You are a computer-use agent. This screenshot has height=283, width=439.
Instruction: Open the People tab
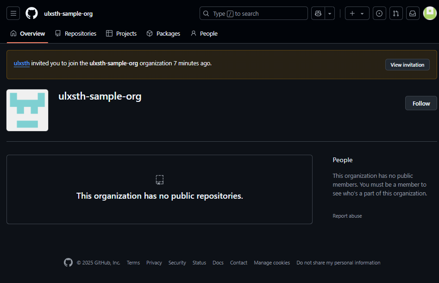204,34
